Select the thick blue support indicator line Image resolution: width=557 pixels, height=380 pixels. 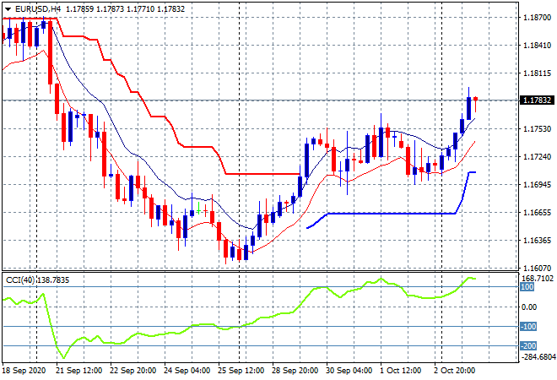point(391,214)
